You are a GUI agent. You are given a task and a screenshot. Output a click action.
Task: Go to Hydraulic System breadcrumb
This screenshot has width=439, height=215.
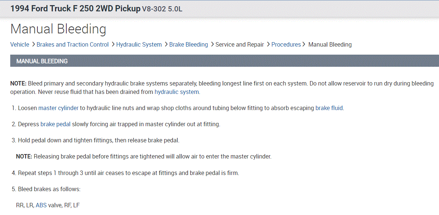[x=139, y=44]
